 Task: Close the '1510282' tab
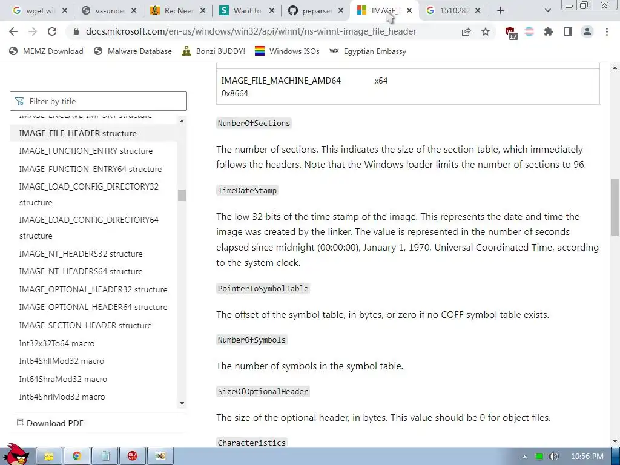(478, 11)
